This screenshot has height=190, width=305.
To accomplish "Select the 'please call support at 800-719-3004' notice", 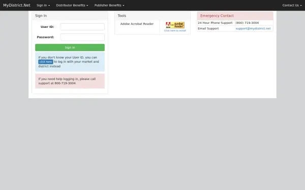I will [70, 81].
